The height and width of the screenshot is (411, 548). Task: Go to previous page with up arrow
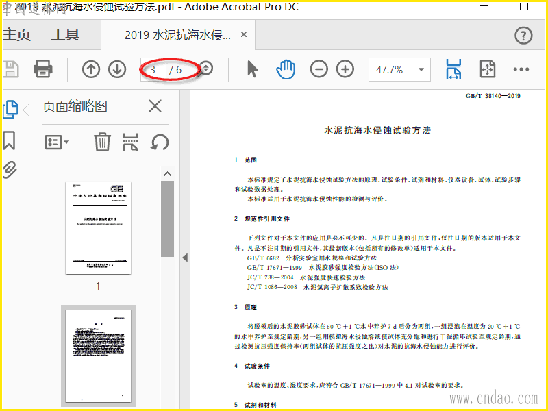coord(91,69)
